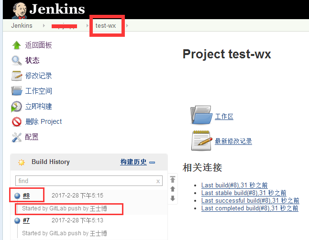Go back to dashboard via 返回面板
309x240 pixels.
[x=38, y=45]
